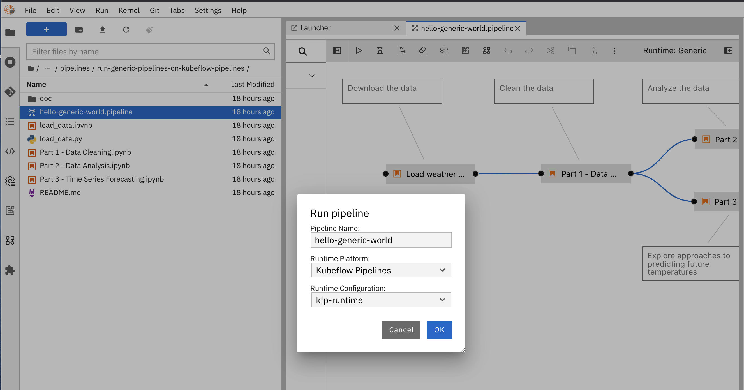Switch to the Launcher tab

(315, 28)
